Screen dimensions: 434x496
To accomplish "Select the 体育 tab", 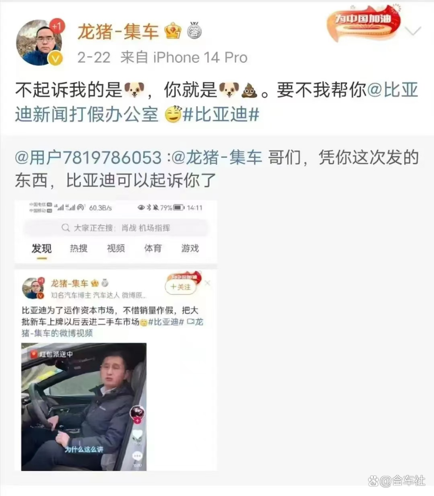I will (x=153, y=248).
